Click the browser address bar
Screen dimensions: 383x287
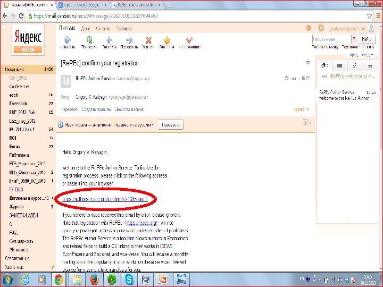coord(196,16)
